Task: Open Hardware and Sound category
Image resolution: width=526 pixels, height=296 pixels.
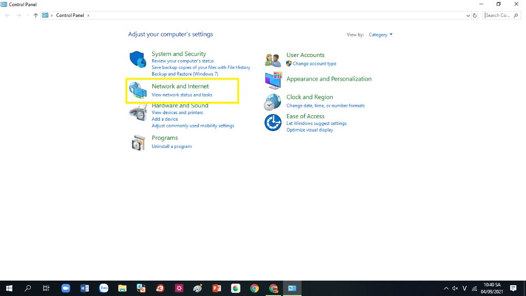Action: (x=180, y=105)
